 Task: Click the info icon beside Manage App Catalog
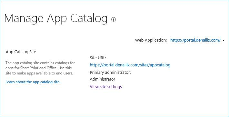114,19
